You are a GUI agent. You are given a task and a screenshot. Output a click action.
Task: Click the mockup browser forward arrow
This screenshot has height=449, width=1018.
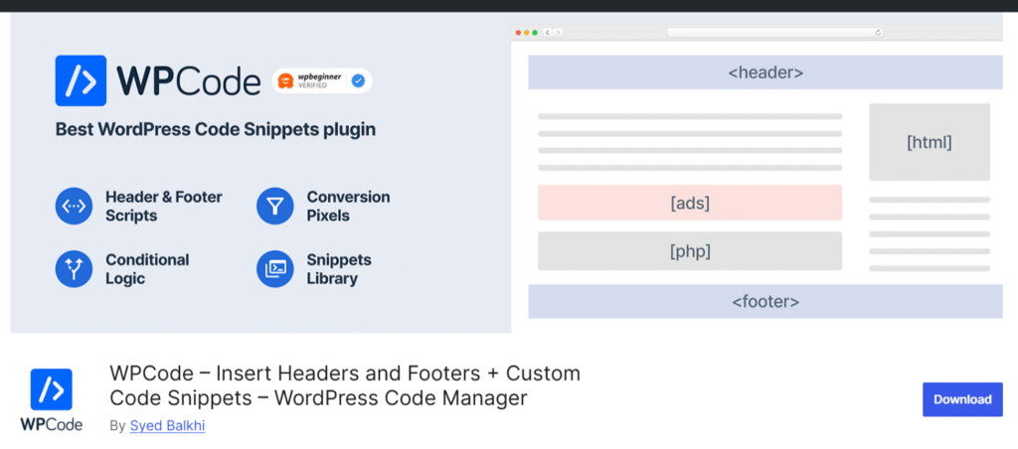point(558,33)
